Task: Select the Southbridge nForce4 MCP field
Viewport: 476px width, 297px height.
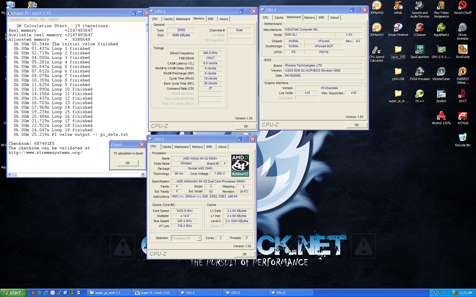Action: tap(324, 46)
